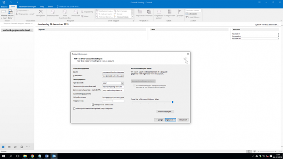The width and height of the screenshot is (283, 159).
Task: Click the Naam input field
Action: 113,72
